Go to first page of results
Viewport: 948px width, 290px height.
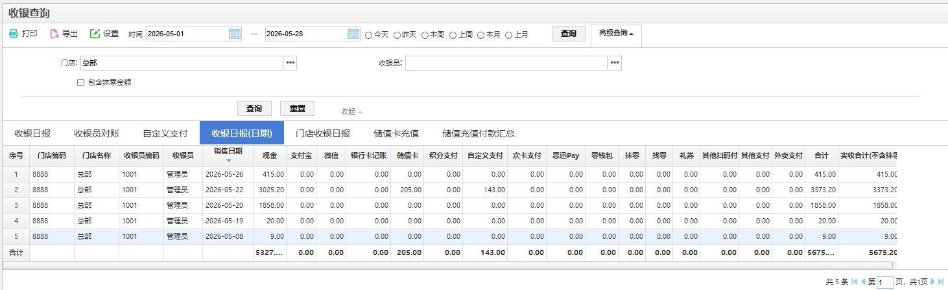tap(854, 282)
